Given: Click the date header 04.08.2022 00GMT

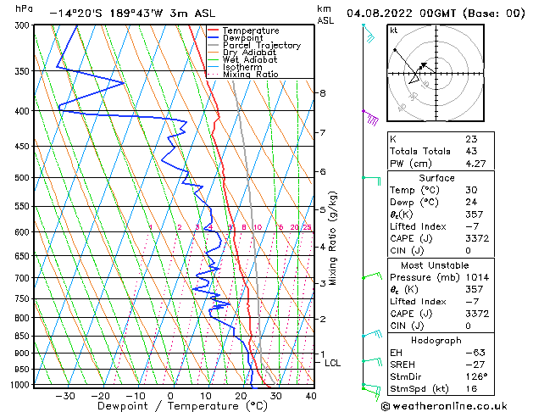Looking at the screenshot, I should (x=401, y=14).
